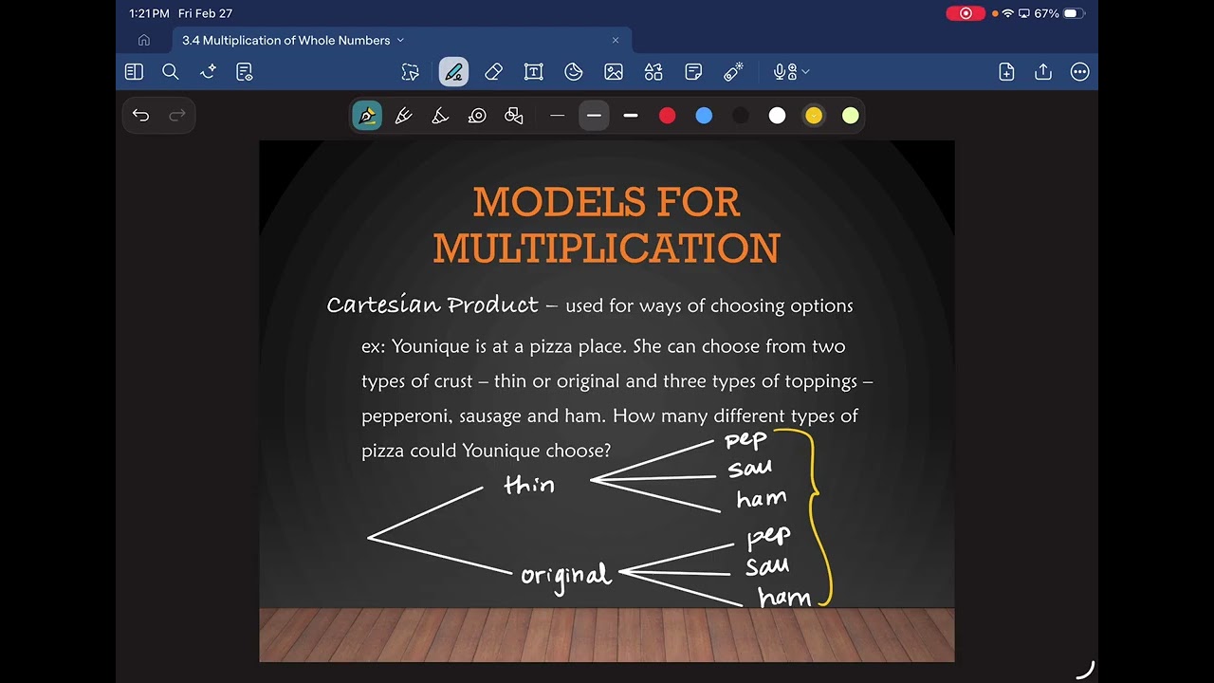The image size is (1214, 683).
Task: Select the pen writing tool
Action: 453,72
